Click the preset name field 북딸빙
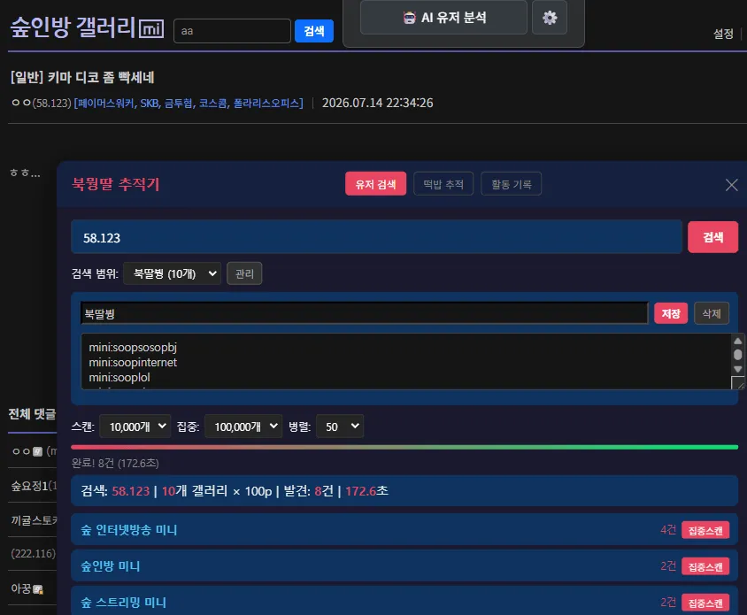 365,313
